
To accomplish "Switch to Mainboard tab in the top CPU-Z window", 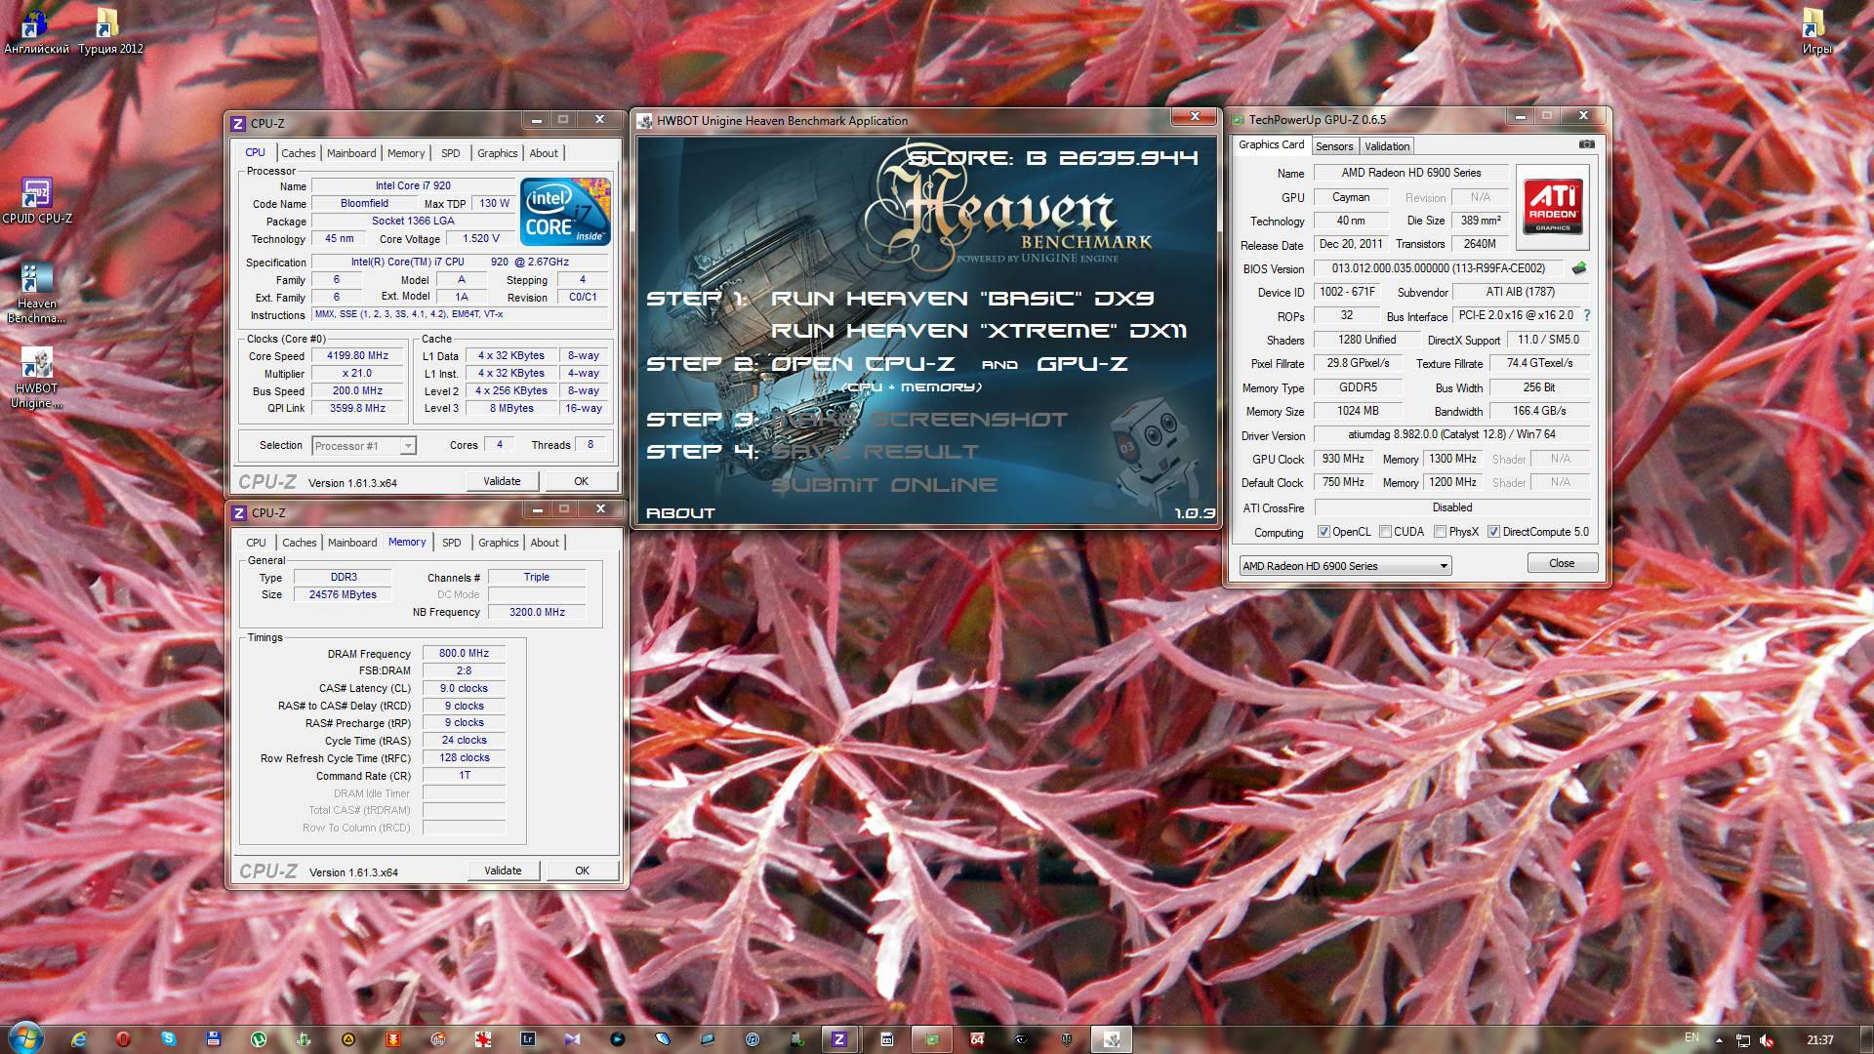I will (x=351, y=153).
